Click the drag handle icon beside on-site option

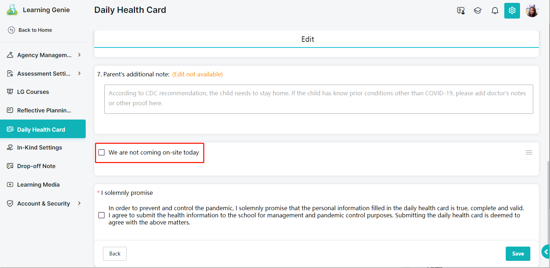(529, 152)
